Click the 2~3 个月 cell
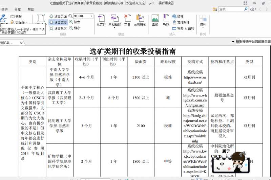Image resolution: width=271 pixels, height=180 pixels. 86,98
